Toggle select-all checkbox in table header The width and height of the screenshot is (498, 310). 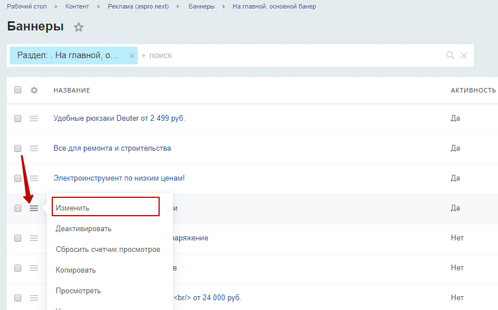point(18,90)
